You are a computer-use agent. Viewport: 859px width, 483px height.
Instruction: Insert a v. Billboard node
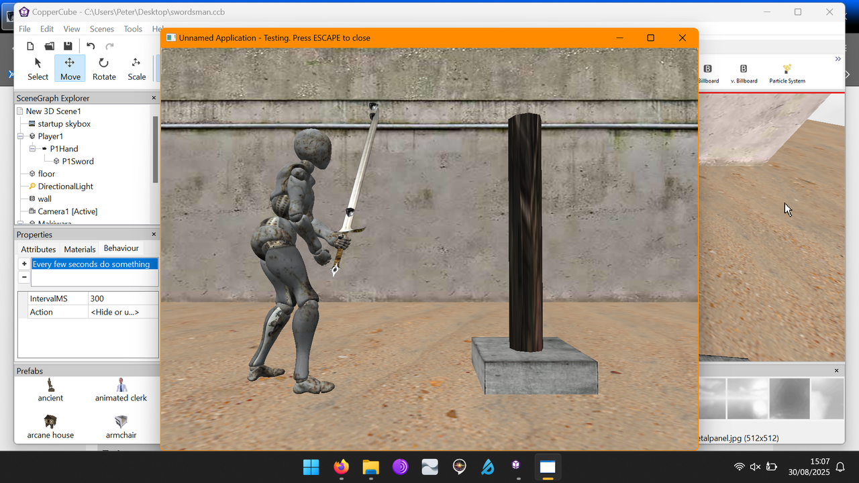pyautogui.click(x=744, y=70)
